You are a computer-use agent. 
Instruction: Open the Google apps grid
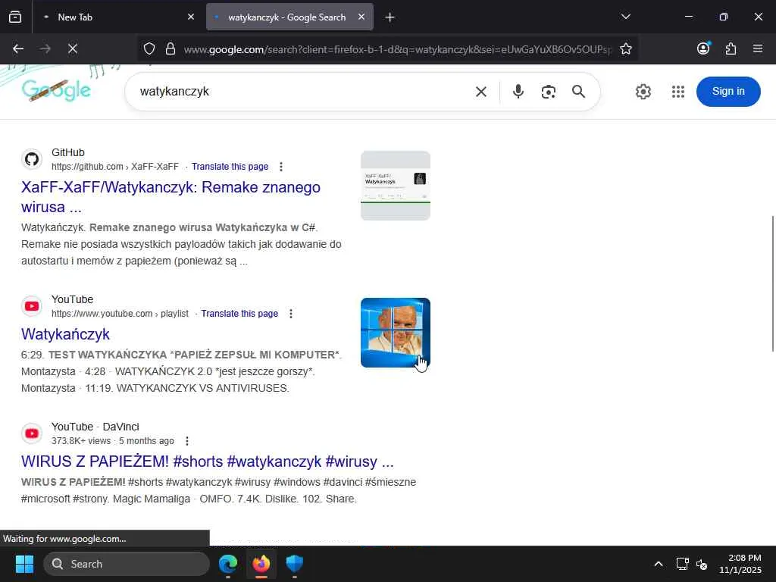pyautogui.click(x=678, y=92)
